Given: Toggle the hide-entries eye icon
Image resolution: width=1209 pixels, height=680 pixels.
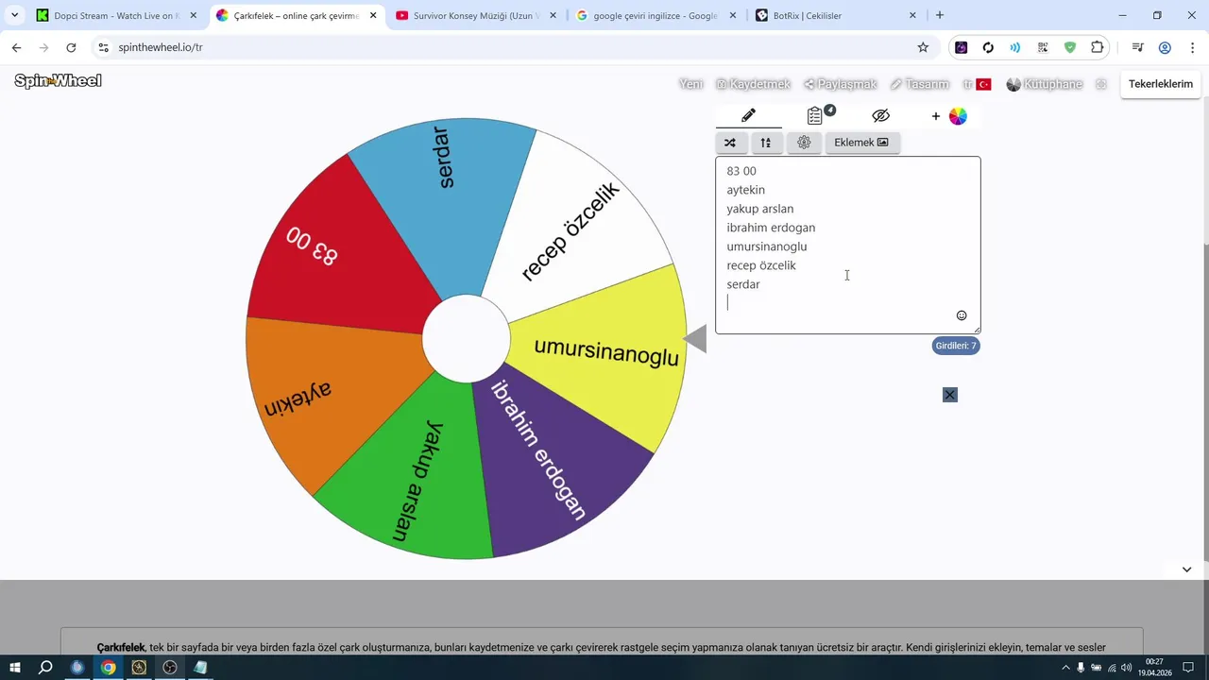Looking at the screenshot, I should [881, 115].
